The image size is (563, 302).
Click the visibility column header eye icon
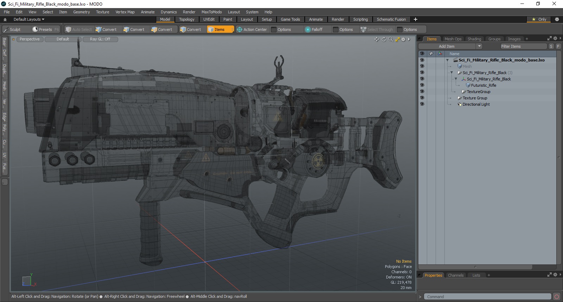pos(422,54)
